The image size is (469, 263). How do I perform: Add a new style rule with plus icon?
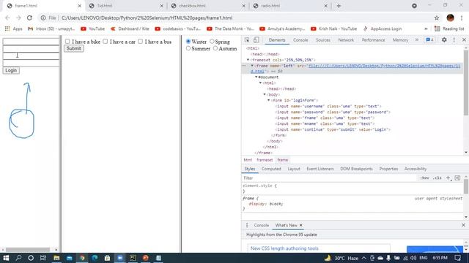click(448, 178)
